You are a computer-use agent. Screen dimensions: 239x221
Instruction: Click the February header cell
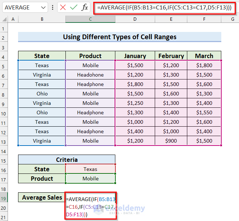(x=171, y=56)
